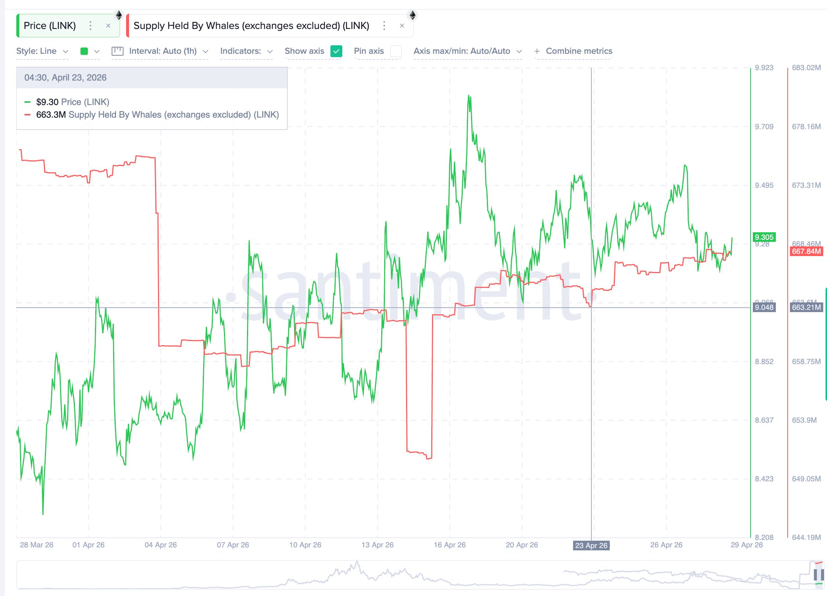Viewport: 827px width, 596px height.
Task: Open the green line color swatch
Action: click(x=84, y=51)
